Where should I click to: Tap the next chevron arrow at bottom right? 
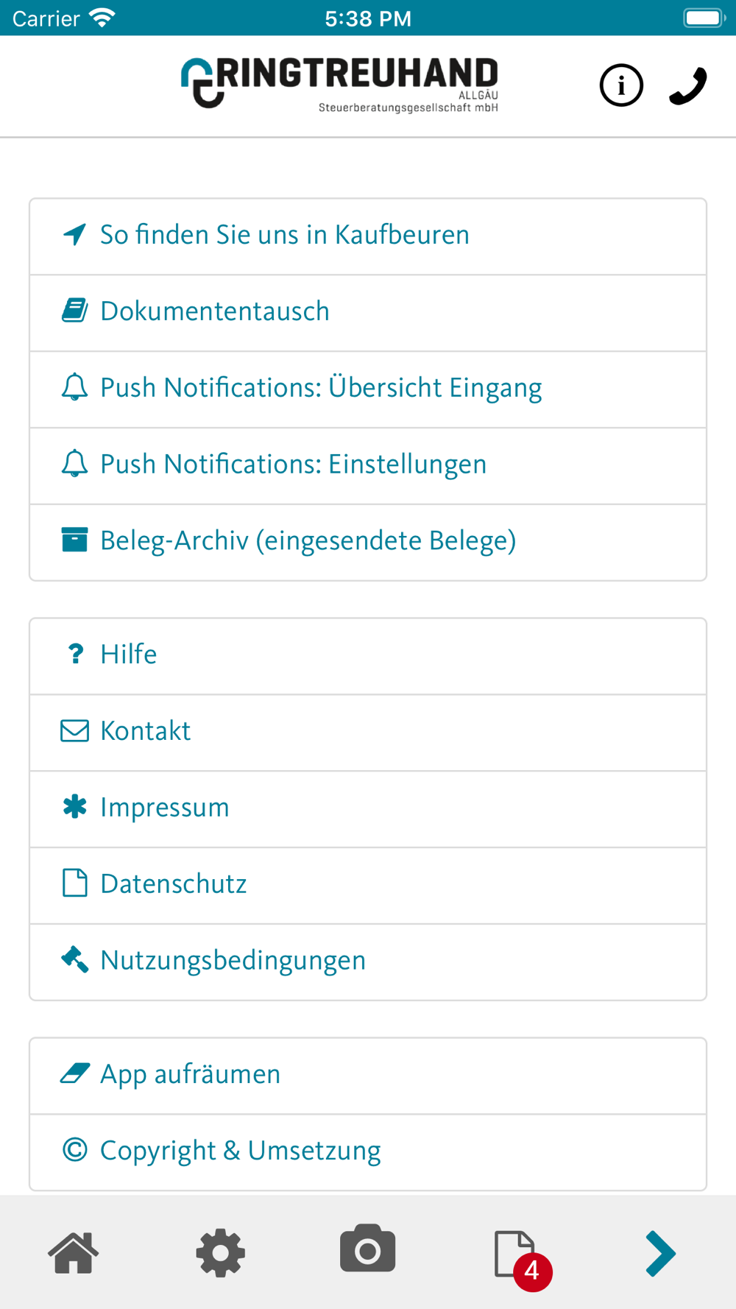(660, 1253)
